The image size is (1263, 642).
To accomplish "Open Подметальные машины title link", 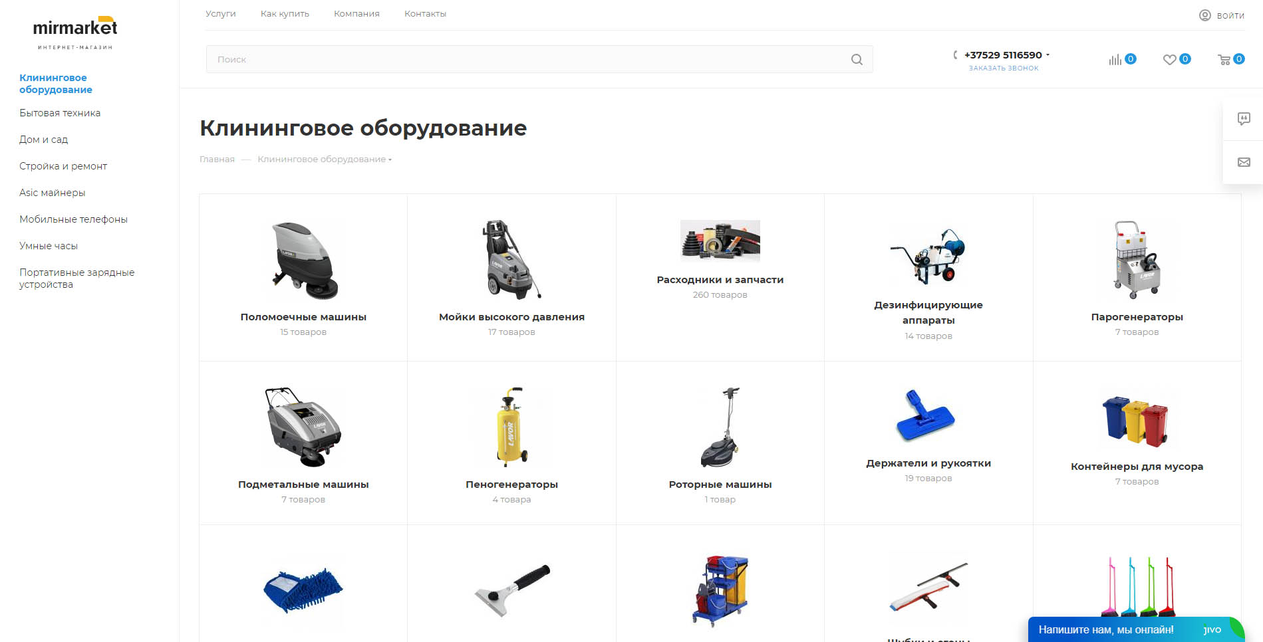I will coord(303,484).
